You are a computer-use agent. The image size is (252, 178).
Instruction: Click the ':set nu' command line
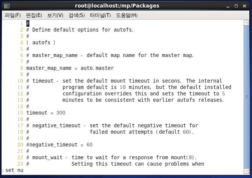13,170
